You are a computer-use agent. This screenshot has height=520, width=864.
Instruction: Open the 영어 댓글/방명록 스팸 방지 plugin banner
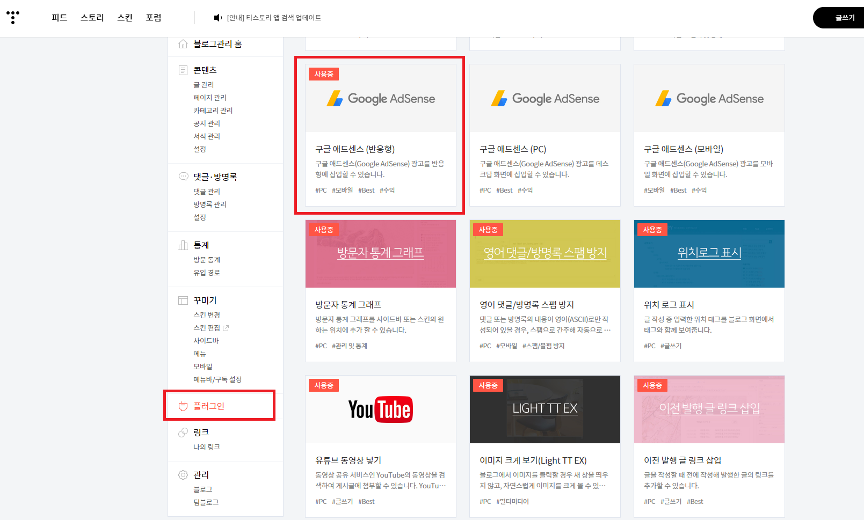pos(545,254)
